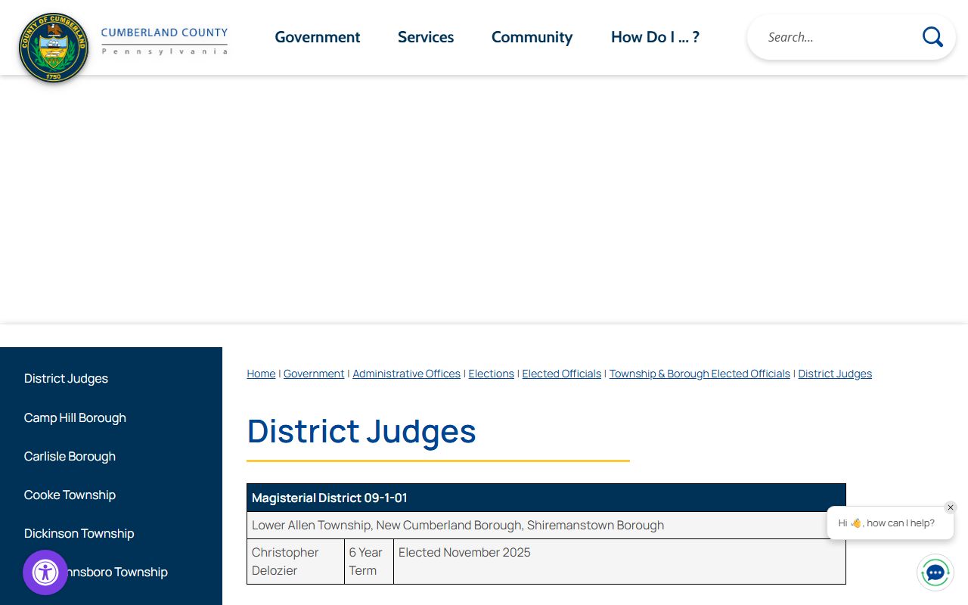Viewport: 968px width, 605px height.
Task: Select Elected Officials breadcrumb link
Action: (561, 374)
